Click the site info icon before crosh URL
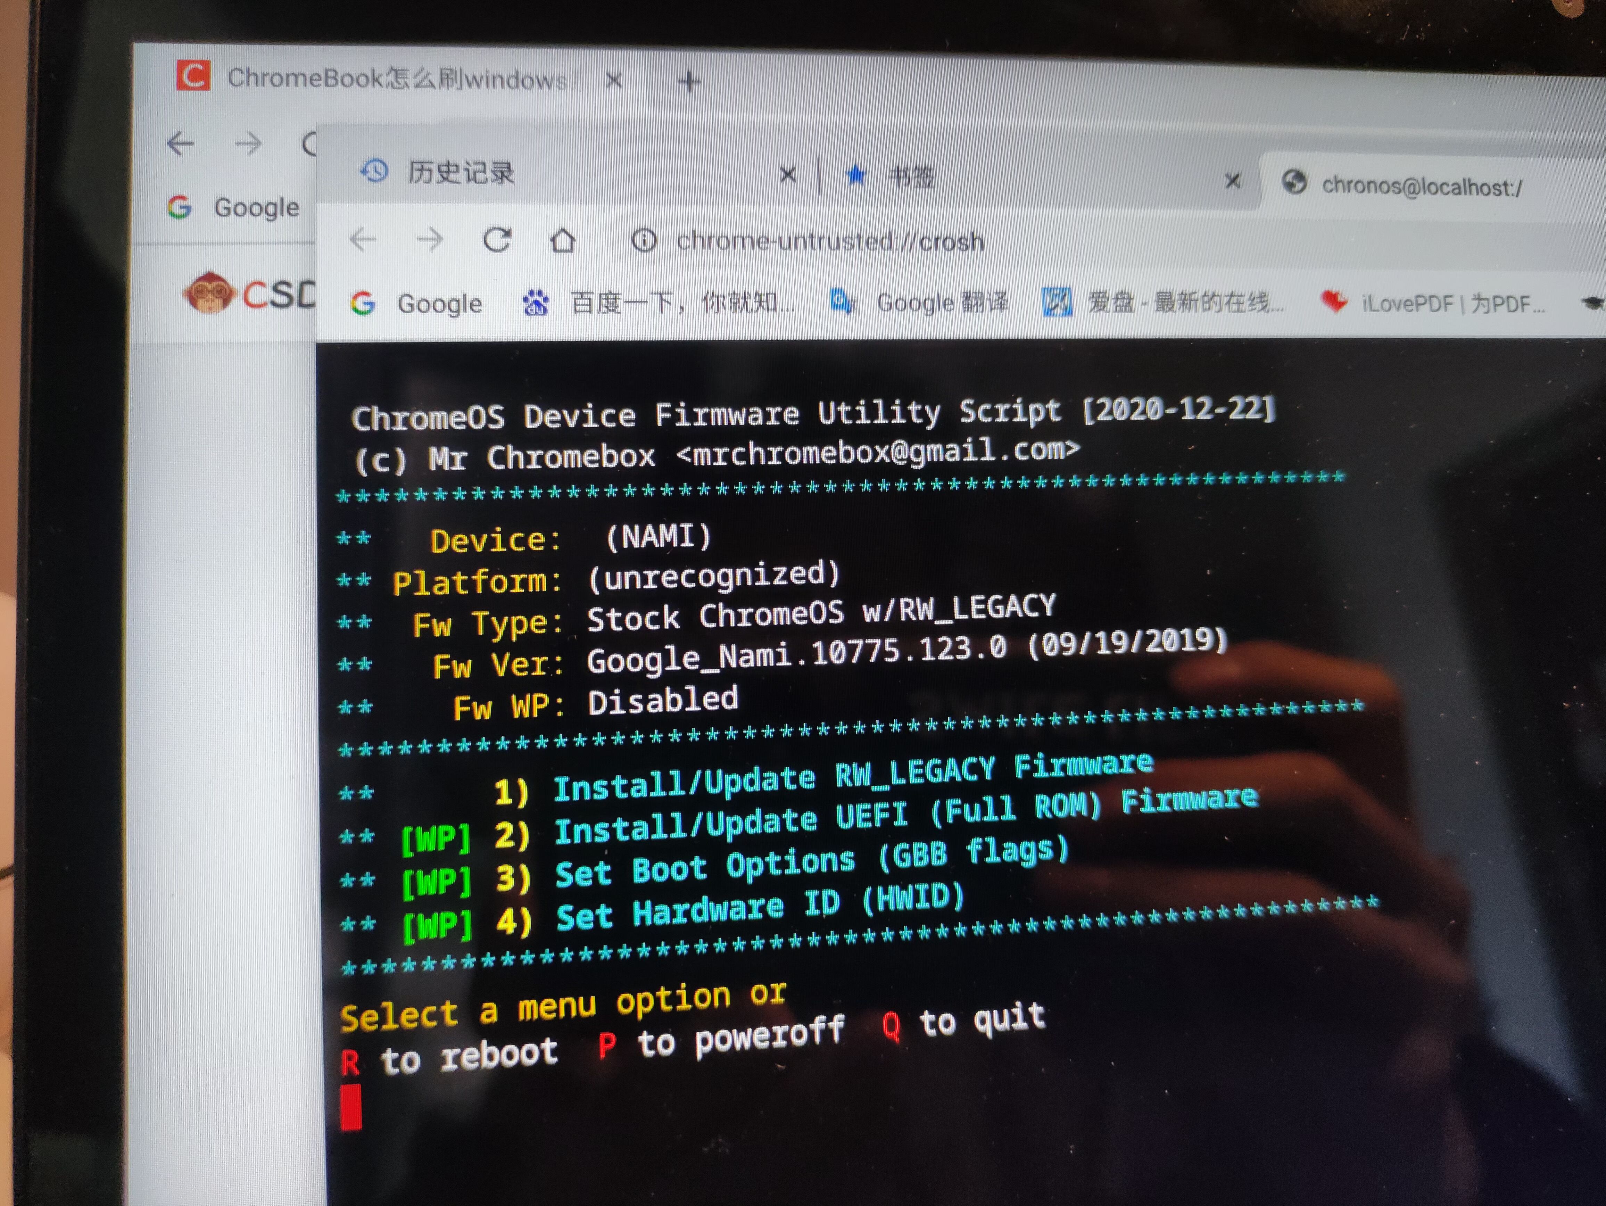 [x=644, y=240]
